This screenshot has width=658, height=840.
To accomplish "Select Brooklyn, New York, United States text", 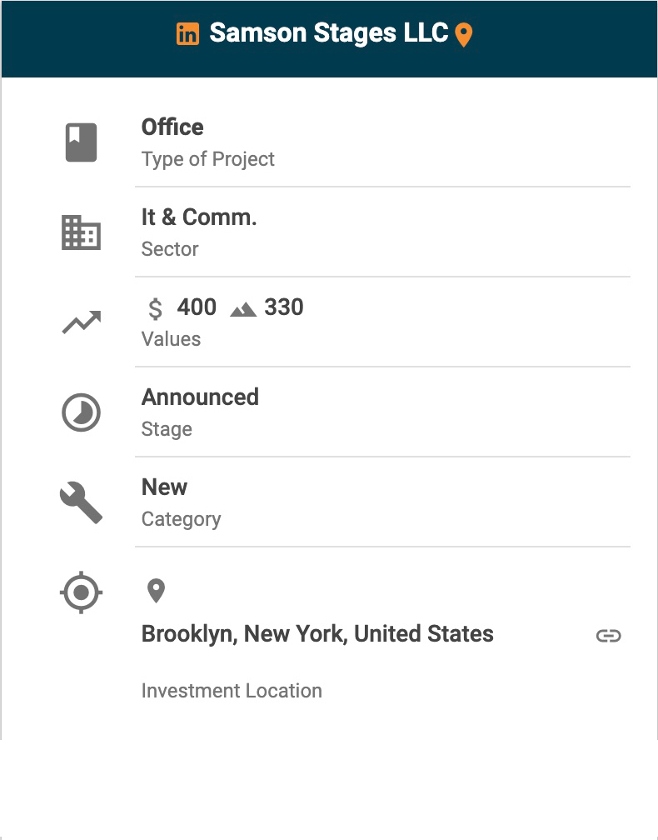I will point(317,634).
